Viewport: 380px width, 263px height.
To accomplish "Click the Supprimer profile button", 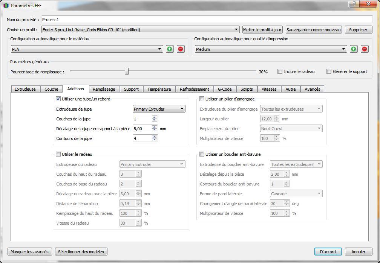I will [x=358, y=29].
